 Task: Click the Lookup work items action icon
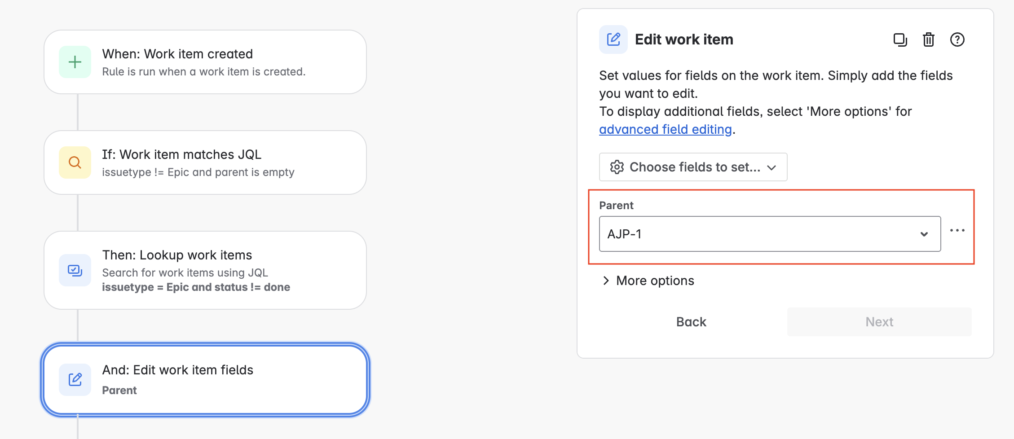[75, 270]
